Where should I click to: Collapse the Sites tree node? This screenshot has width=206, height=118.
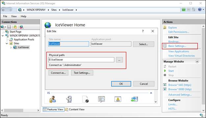(x=7, y=43)
